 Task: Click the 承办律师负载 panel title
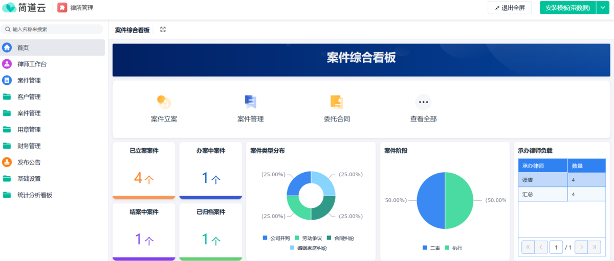coord(535,151)
